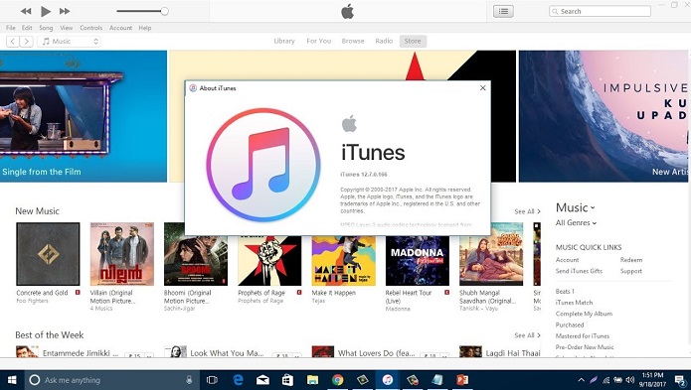This screenshot has width=691, height=390.
Task: Click See All for New Music
Action: pos(527,211)
